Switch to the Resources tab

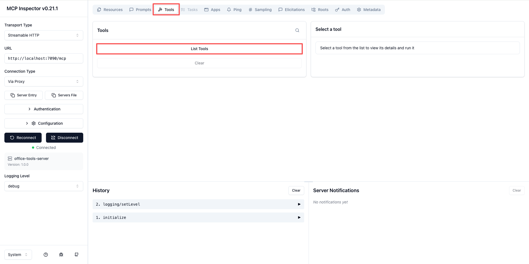click(110, 10)
